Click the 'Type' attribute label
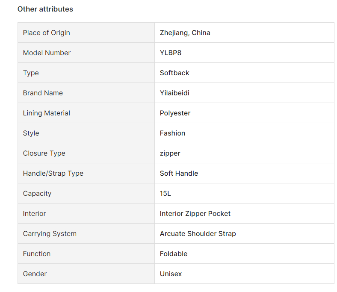The height and width of the screenshot is (292, 337). 31,73
